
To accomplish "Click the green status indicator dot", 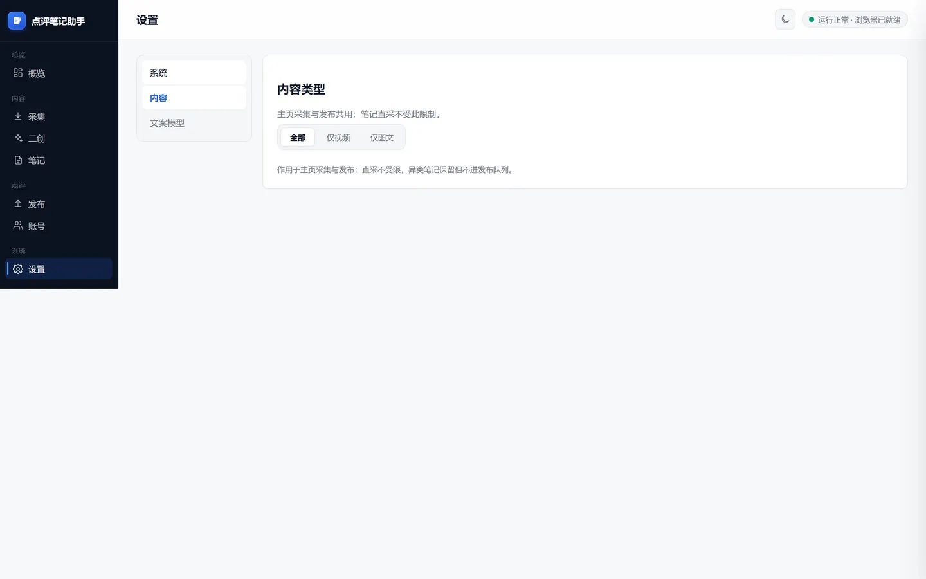I will [812, 19].
